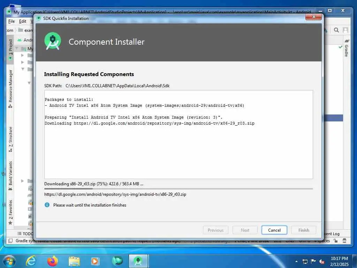Click the 'Installing Requested Components' heading
The width and height of the screenshot is (357, 268).
pos(89,74)
